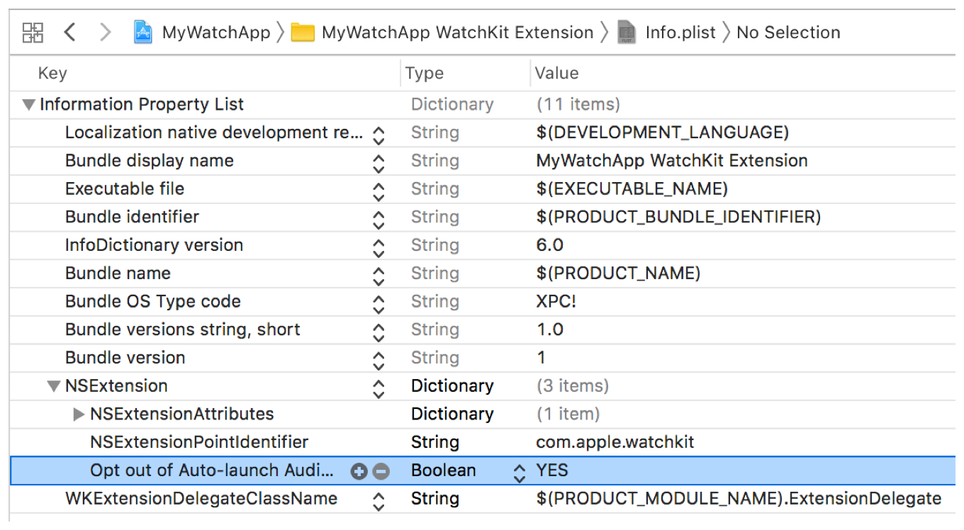The width and height of the screenshot is (964, 530).
Task: Open key stepper for Bundle identifier
Action: (x=379, y=218)
